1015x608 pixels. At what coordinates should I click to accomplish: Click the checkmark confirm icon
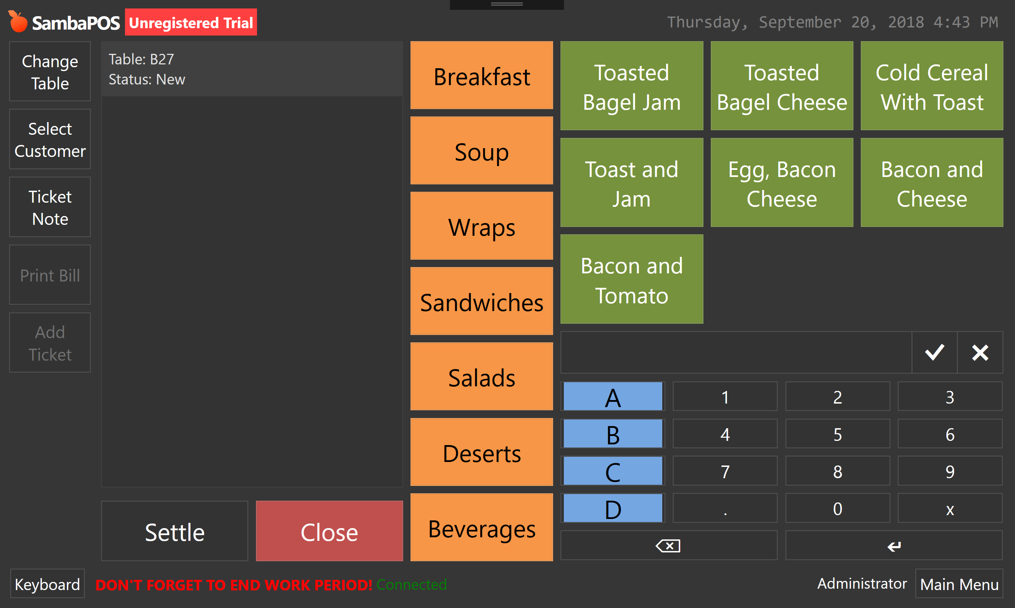click(934, 352)
